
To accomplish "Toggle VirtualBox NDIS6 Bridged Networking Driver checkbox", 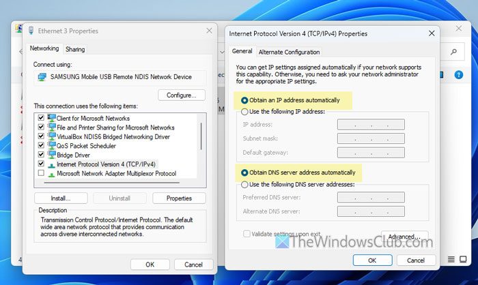I will pos(41,136).
